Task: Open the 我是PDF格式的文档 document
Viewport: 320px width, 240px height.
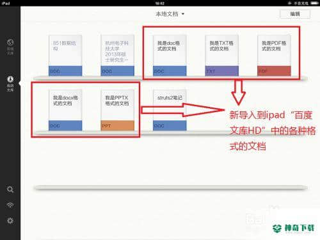Action: 274,56
